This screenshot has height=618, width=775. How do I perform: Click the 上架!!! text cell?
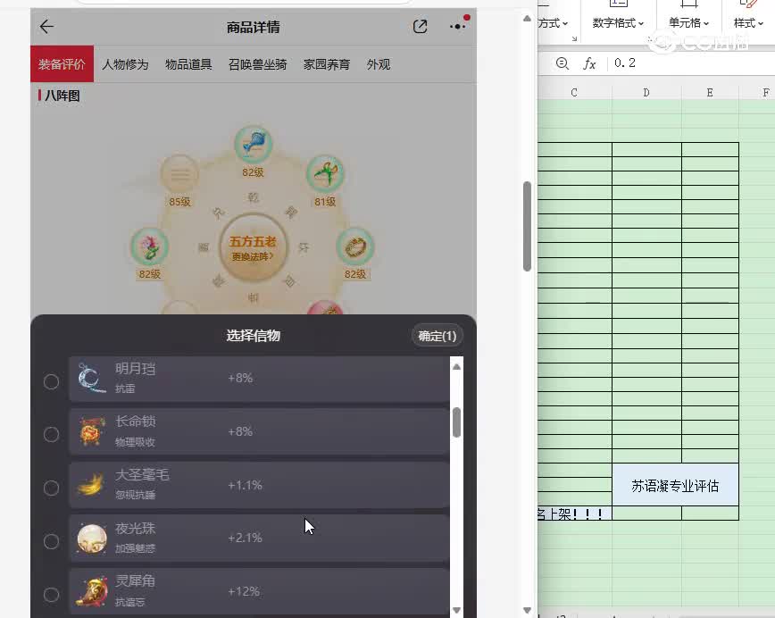tap(574, 514)
